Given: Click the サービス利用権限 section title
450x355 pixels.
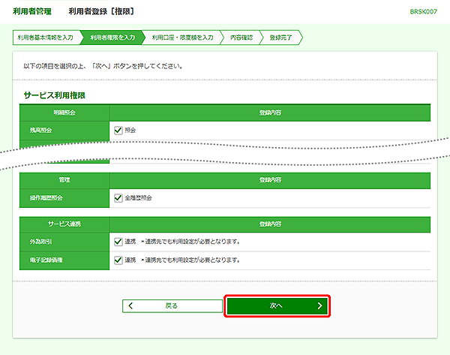Looking at the screenshot, I should click(55, 95).
